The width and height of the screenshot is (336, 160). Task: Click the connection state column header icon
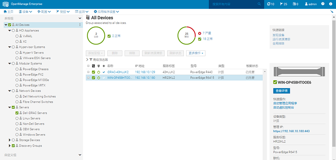(x=104, y=66)
